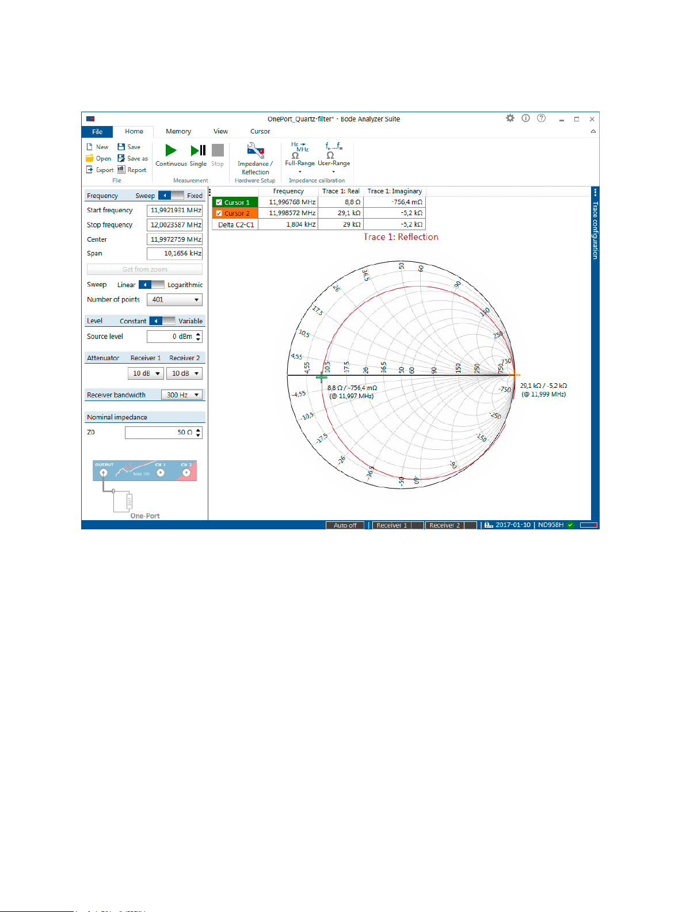Click Cursor 2 frequency cell 11,998572 MHz
This screenshot has width=686, height=912.
point(288,213)
